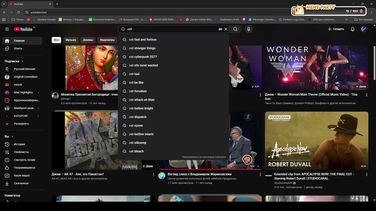Choose suggestion ost taxi

[173, 74]
